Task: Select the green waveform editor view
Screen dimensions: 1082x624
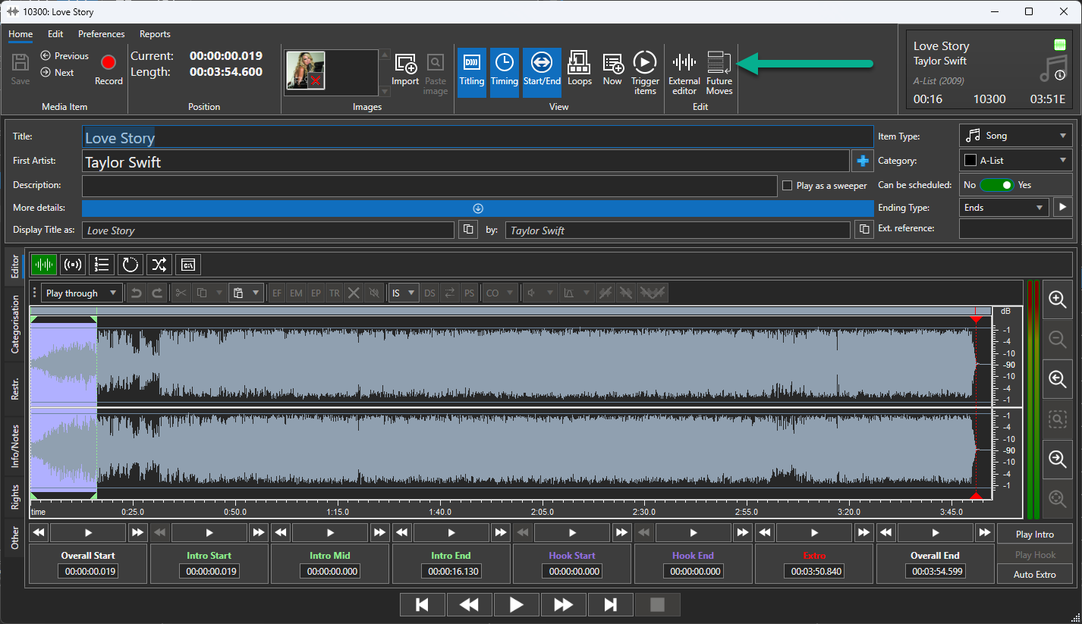Action: click(44, 265)
